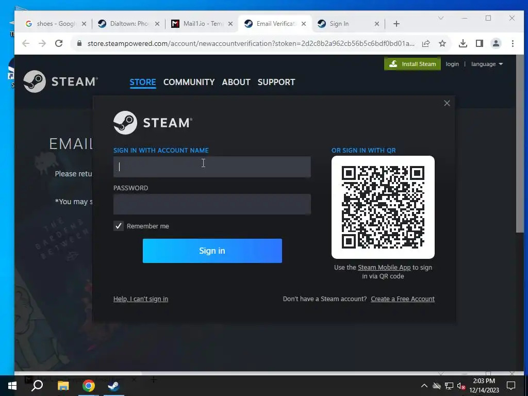Open the notification center icon

[x=511, y=386]
